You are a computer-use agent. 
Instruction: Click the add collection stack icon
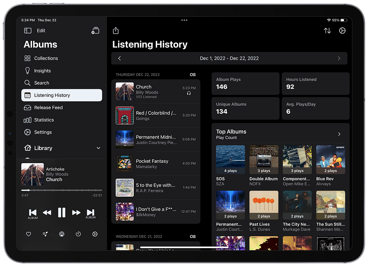click(x=95, y=31)
